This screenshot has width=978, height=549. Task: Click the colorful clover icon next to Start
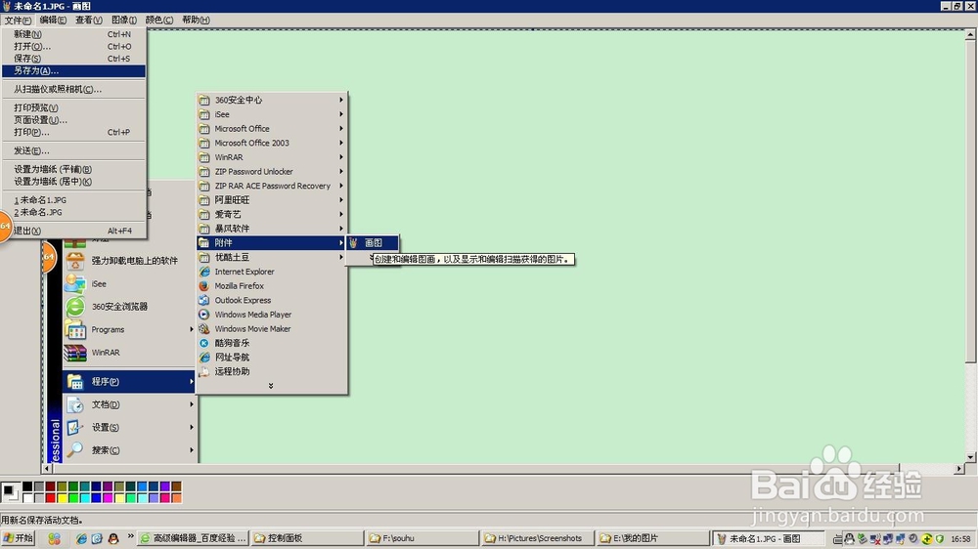pyautogui.click(x=54, y=538)
